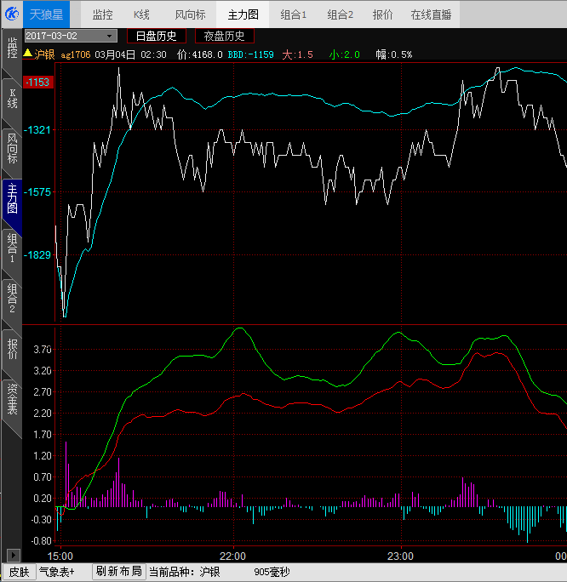
Task: Click the 刷新布局 button
Action: [x=118, y=572]
